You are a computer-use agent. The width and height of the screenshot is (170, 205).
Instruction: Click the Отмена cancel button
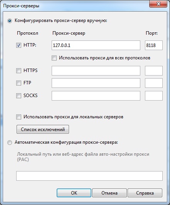pos(109,193)
